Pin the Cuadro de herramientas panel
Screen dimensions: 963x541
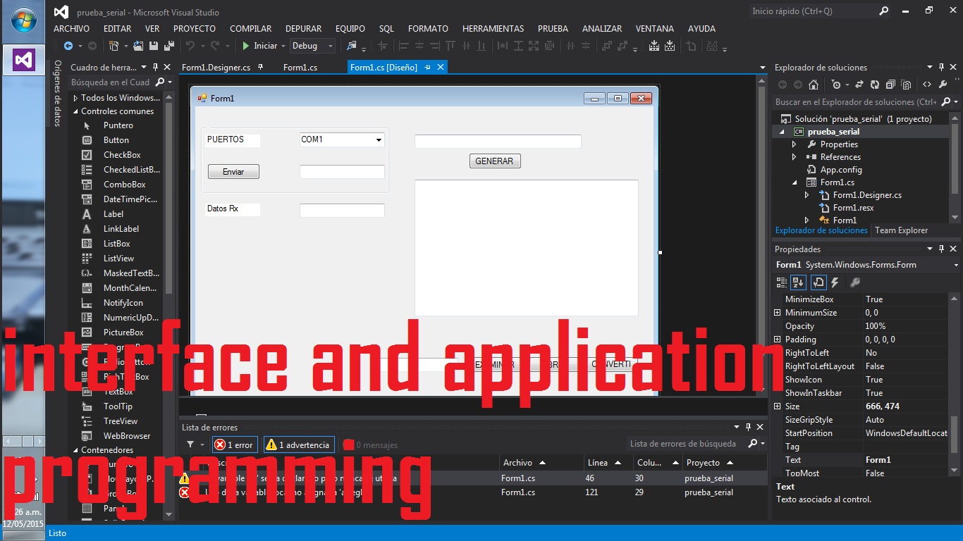coord(155,67)
